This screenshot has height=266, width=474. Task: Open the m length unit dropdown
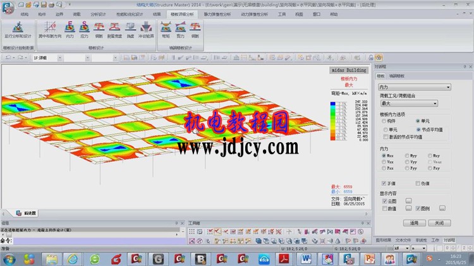point(418,248)
